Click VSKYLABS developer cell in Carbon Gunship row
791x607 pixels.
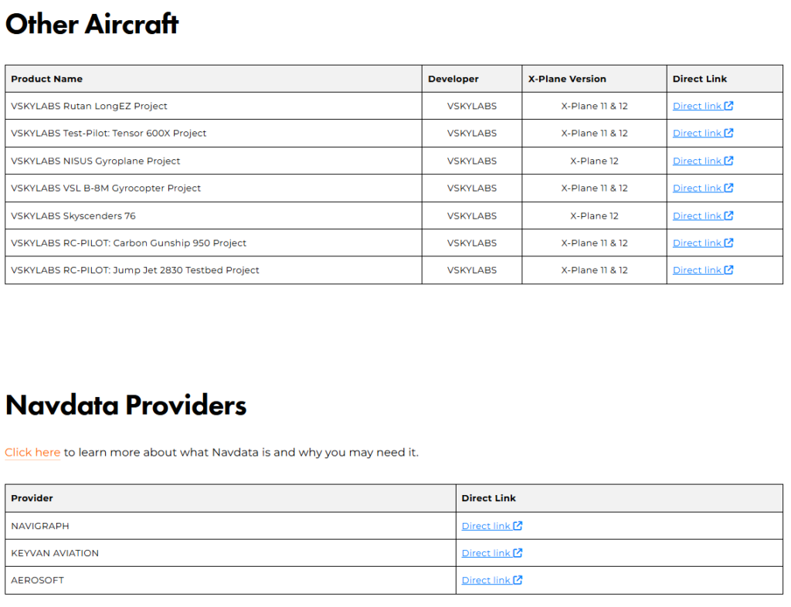click(x=472, y=243)
